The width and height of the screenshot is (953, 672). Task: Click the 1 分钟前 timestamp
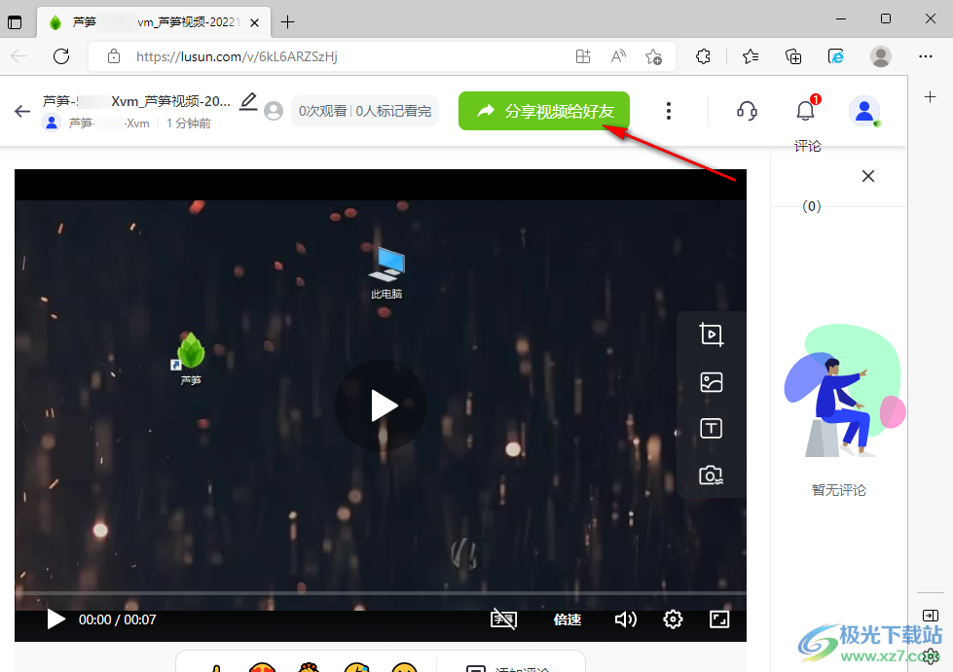click(x=189, y=124)
